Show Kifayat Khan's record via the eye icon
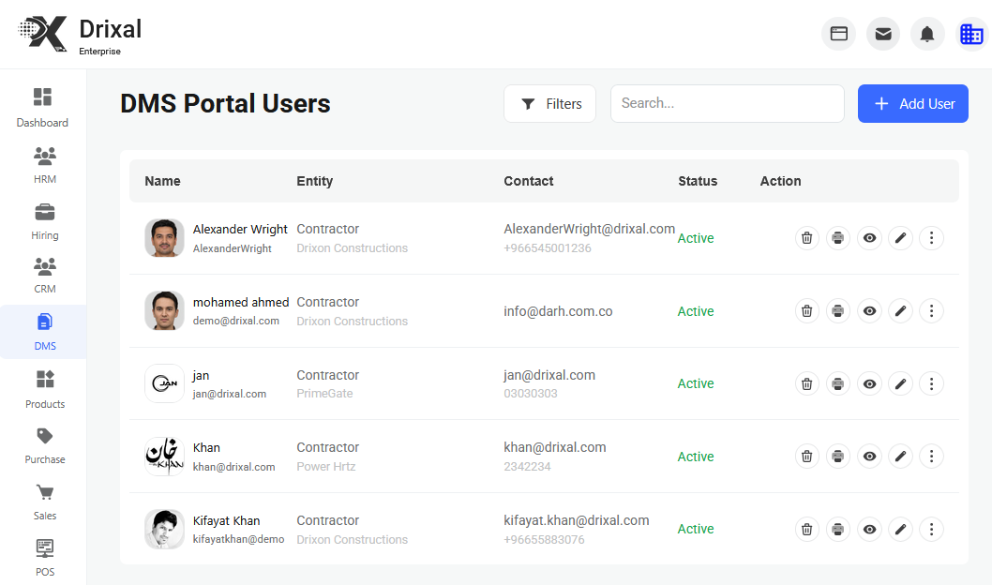992x585 pixels. [869, 529]
